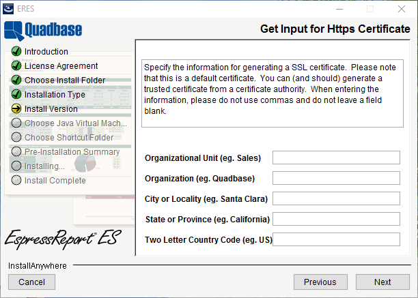The width and height of the screenshot is (418, 298).
Task: Click the Quadbase logo
Action: pyautogui.click(x=43, y=30)
